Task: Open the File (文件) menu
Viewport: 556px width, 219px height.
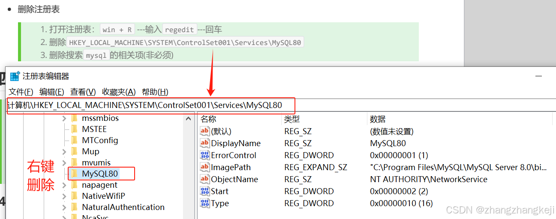Action: [21, 92]
